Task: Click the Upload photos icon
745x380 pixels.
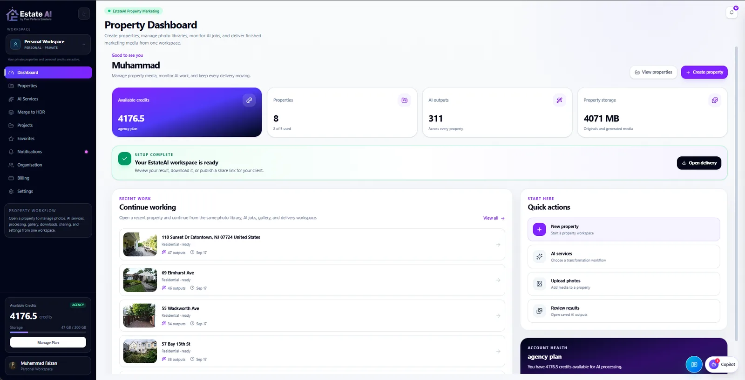Action: 539,284
